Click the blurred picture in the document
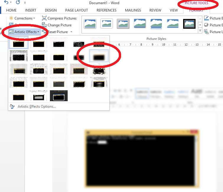The height and width of the screenshot is (192, 223). click(142, 158)
